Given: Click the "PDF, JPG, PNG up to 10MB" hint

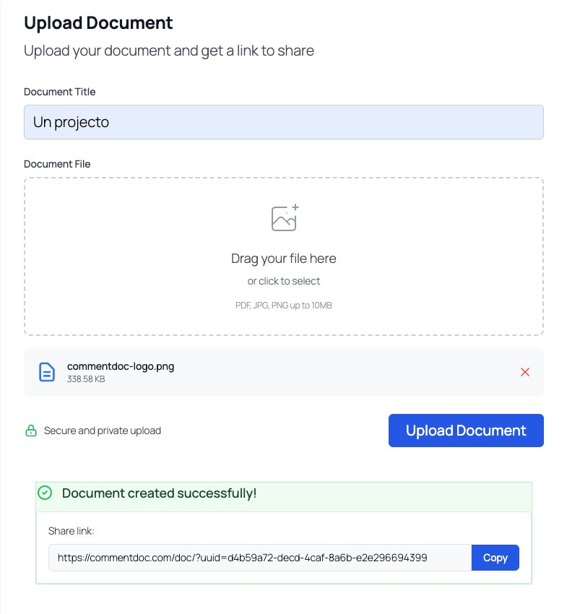Looking at the screenshot, I should (x=284, y=306).
